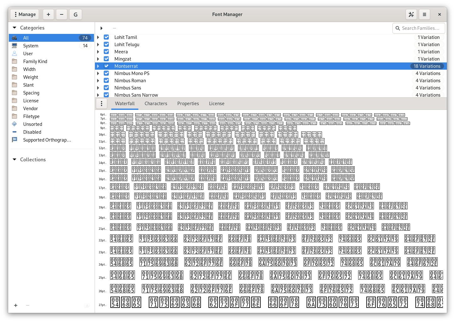Uncheck the Lohit Telugu checkbox

click(x=106, y=44)
